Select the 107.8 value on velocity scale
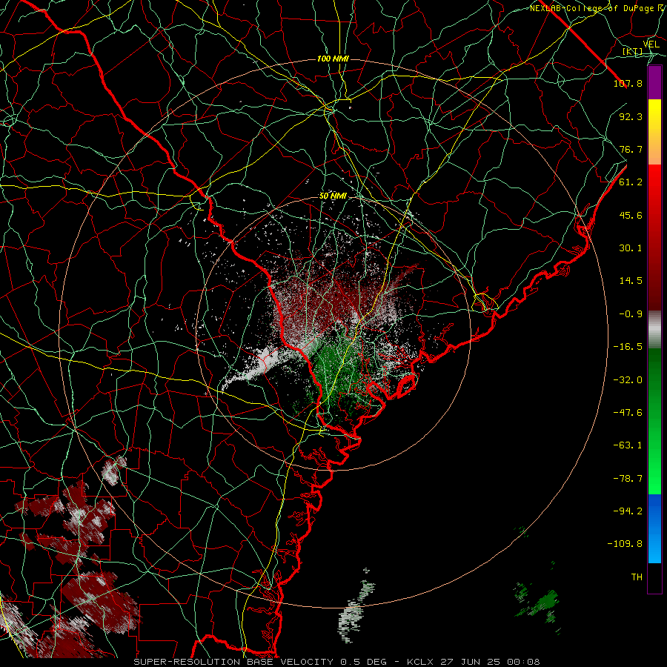667x667 pixels. 628,83
